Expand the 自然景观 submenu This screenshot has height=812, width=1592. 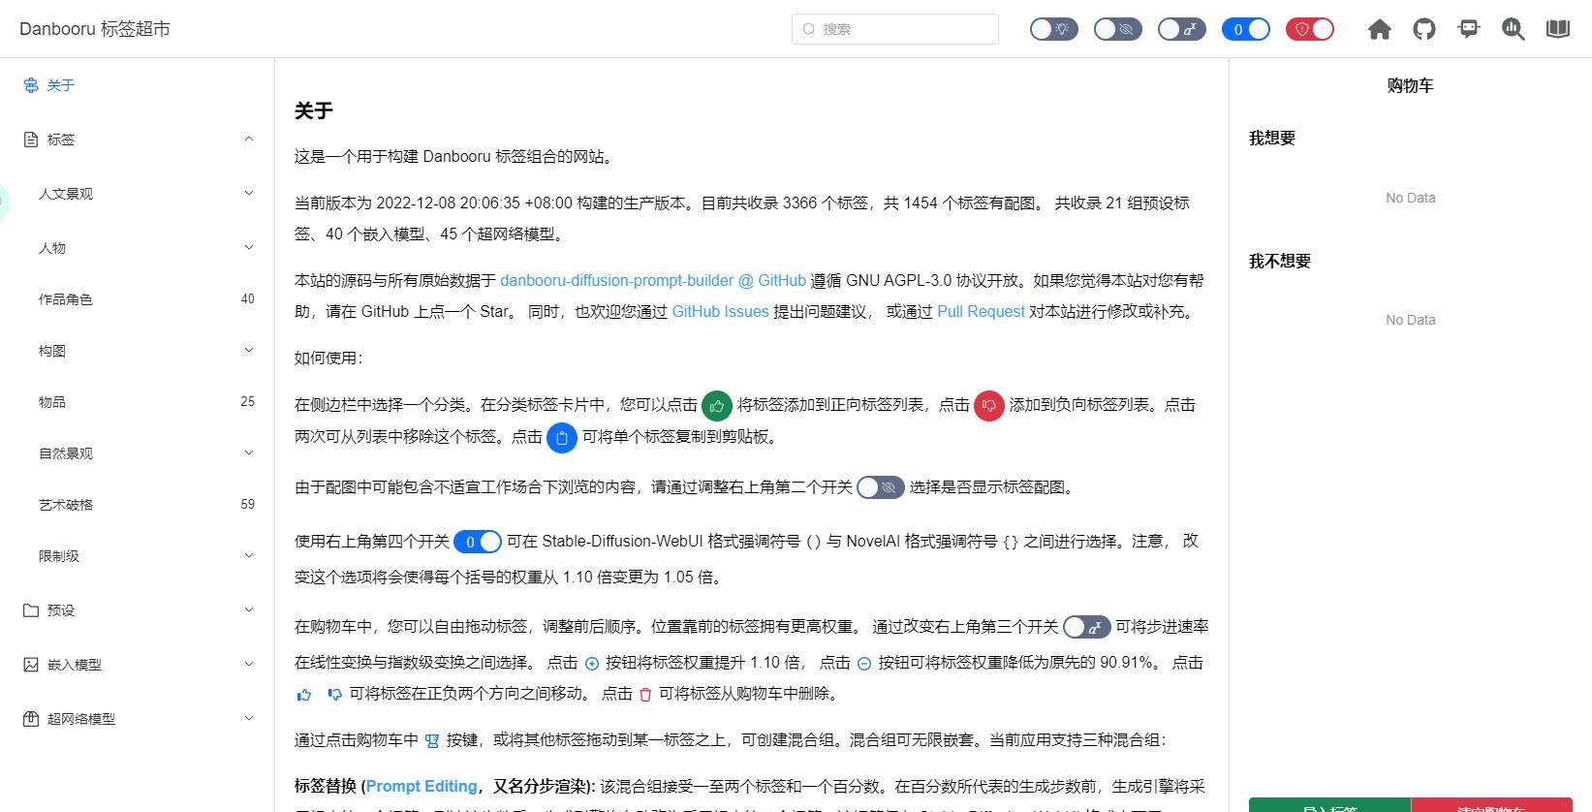point(138,453)
